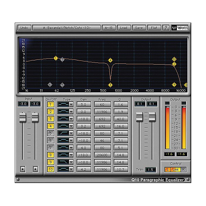Image resolution: width=206 pixels, height=206 pixels.
Task: Open band 6 filter type dropdown arrow
Action: pos(71,140)
